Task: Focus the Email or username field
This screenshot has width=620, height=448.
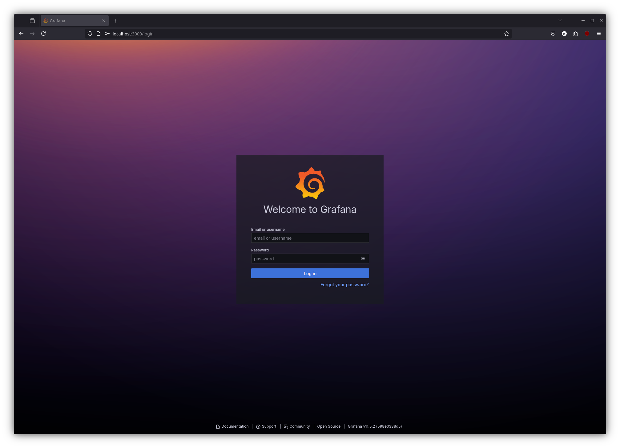Action: 310,238
